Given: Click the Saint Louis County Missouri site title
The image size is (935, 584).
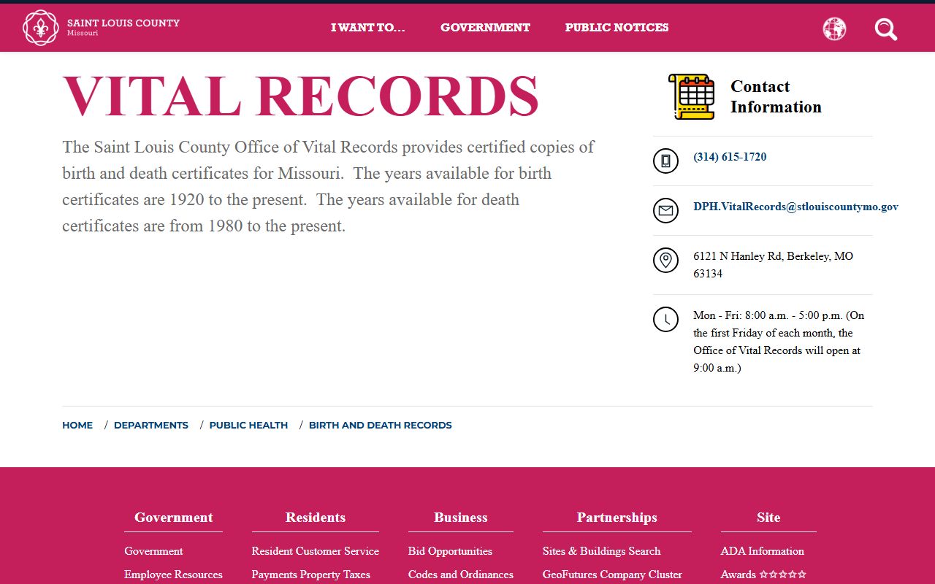Looking at the screenshot, I should pos(123,27).
